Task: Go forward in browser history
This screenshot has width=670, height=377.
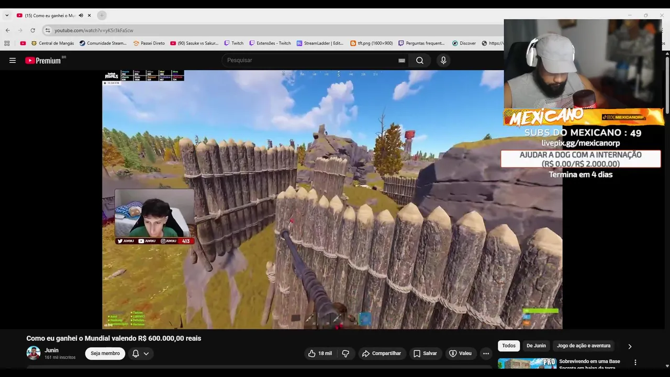Action: [20, 30]
